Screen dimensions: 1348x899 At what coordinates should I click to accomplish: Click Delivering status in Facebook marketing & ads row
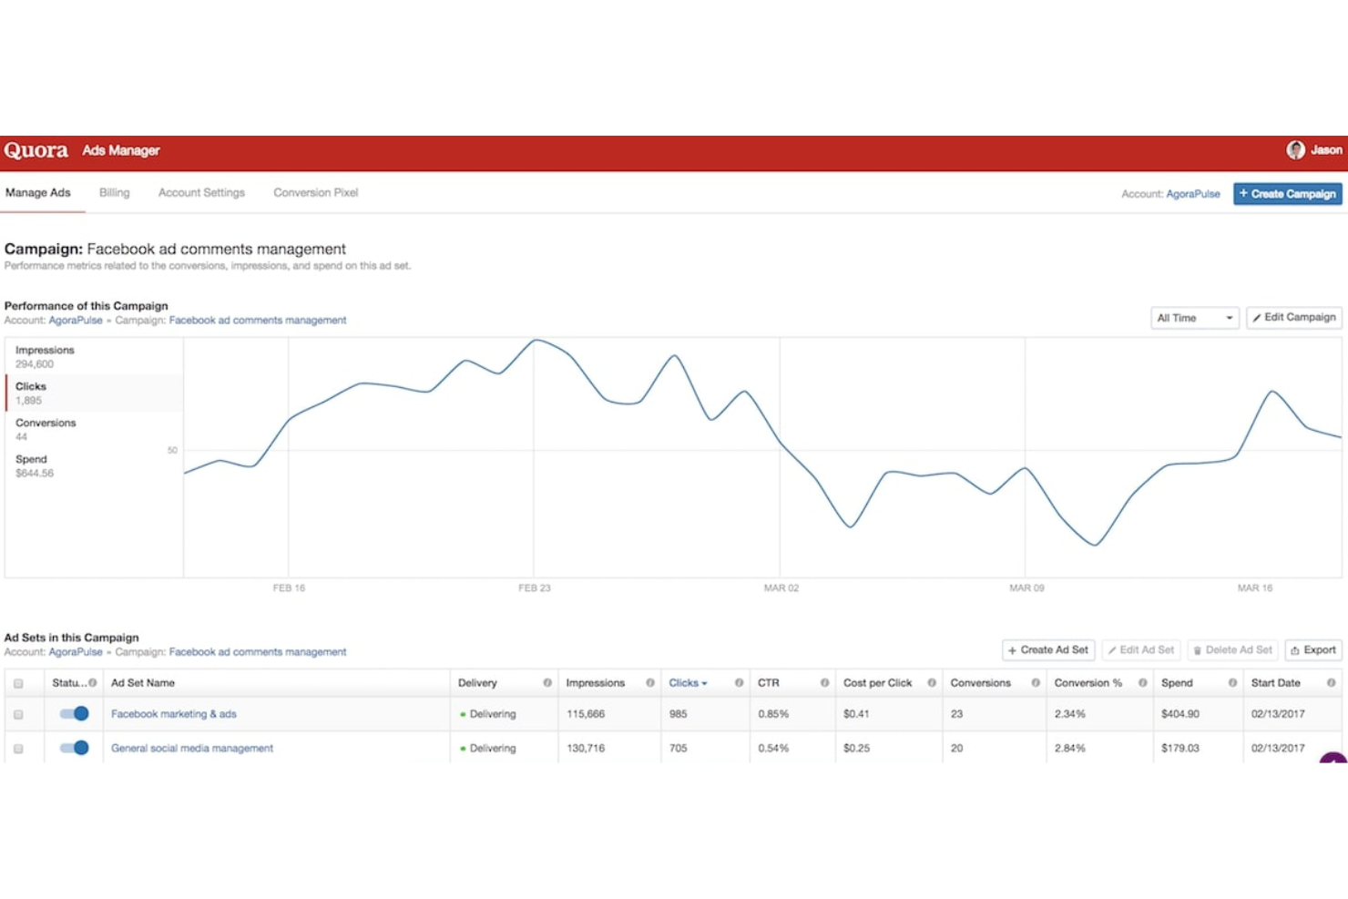click(x=488, y=714)
